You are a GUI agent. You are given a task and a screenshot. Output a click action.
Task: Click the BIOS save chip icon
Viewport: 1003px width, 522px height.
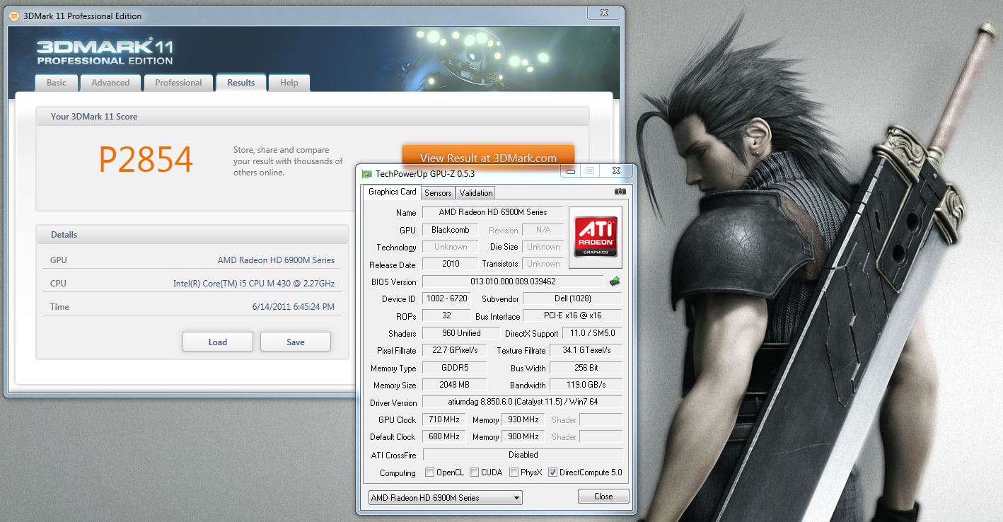click(615, 281)
